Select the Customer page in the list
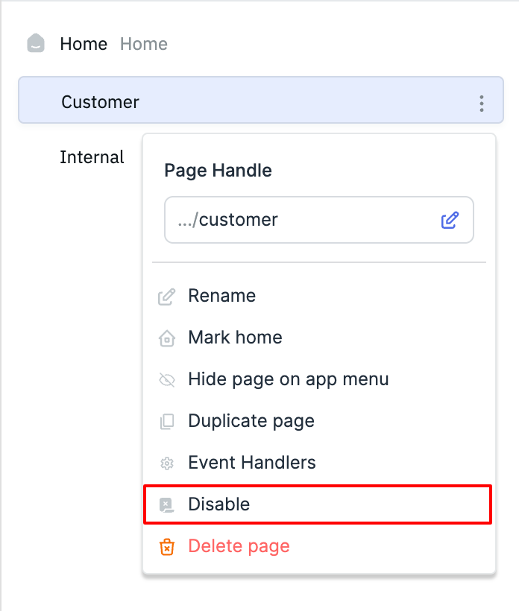The height and width of the screenshot is (611, 519). pyautogui.click(x=101, y=102)
